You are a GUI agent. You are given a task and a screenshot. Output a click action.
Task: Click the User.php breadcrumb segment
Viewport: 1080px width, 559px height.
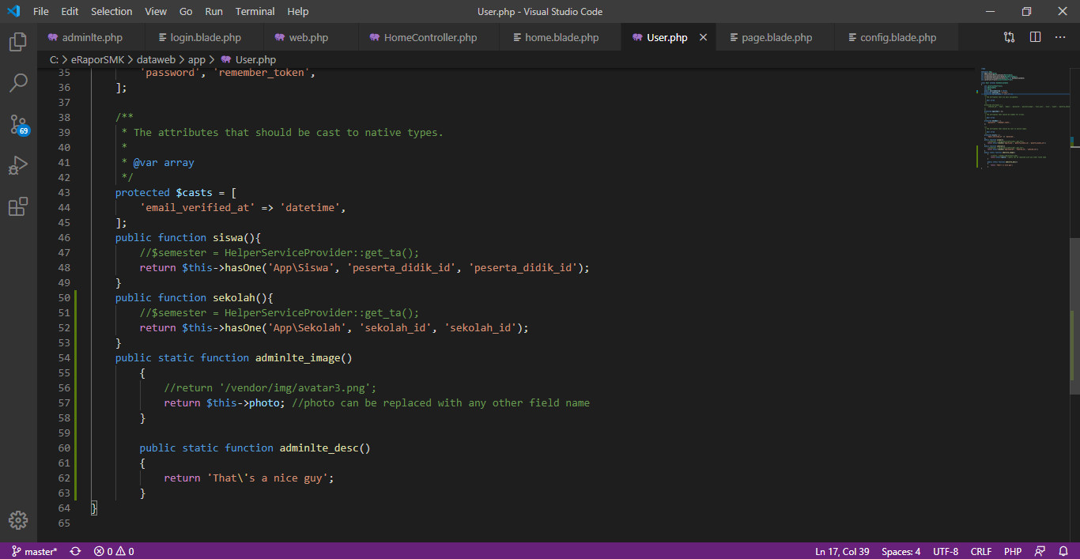(x=255, y=59)
